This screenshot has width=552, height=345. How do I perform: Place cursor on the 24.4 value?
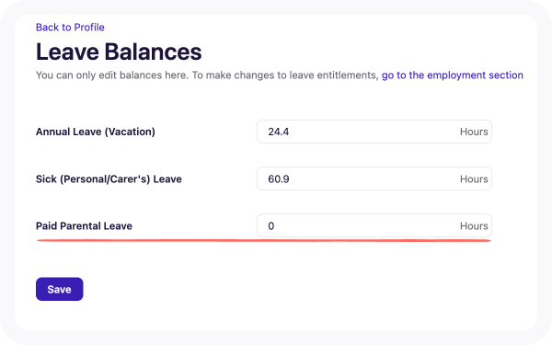279,132
